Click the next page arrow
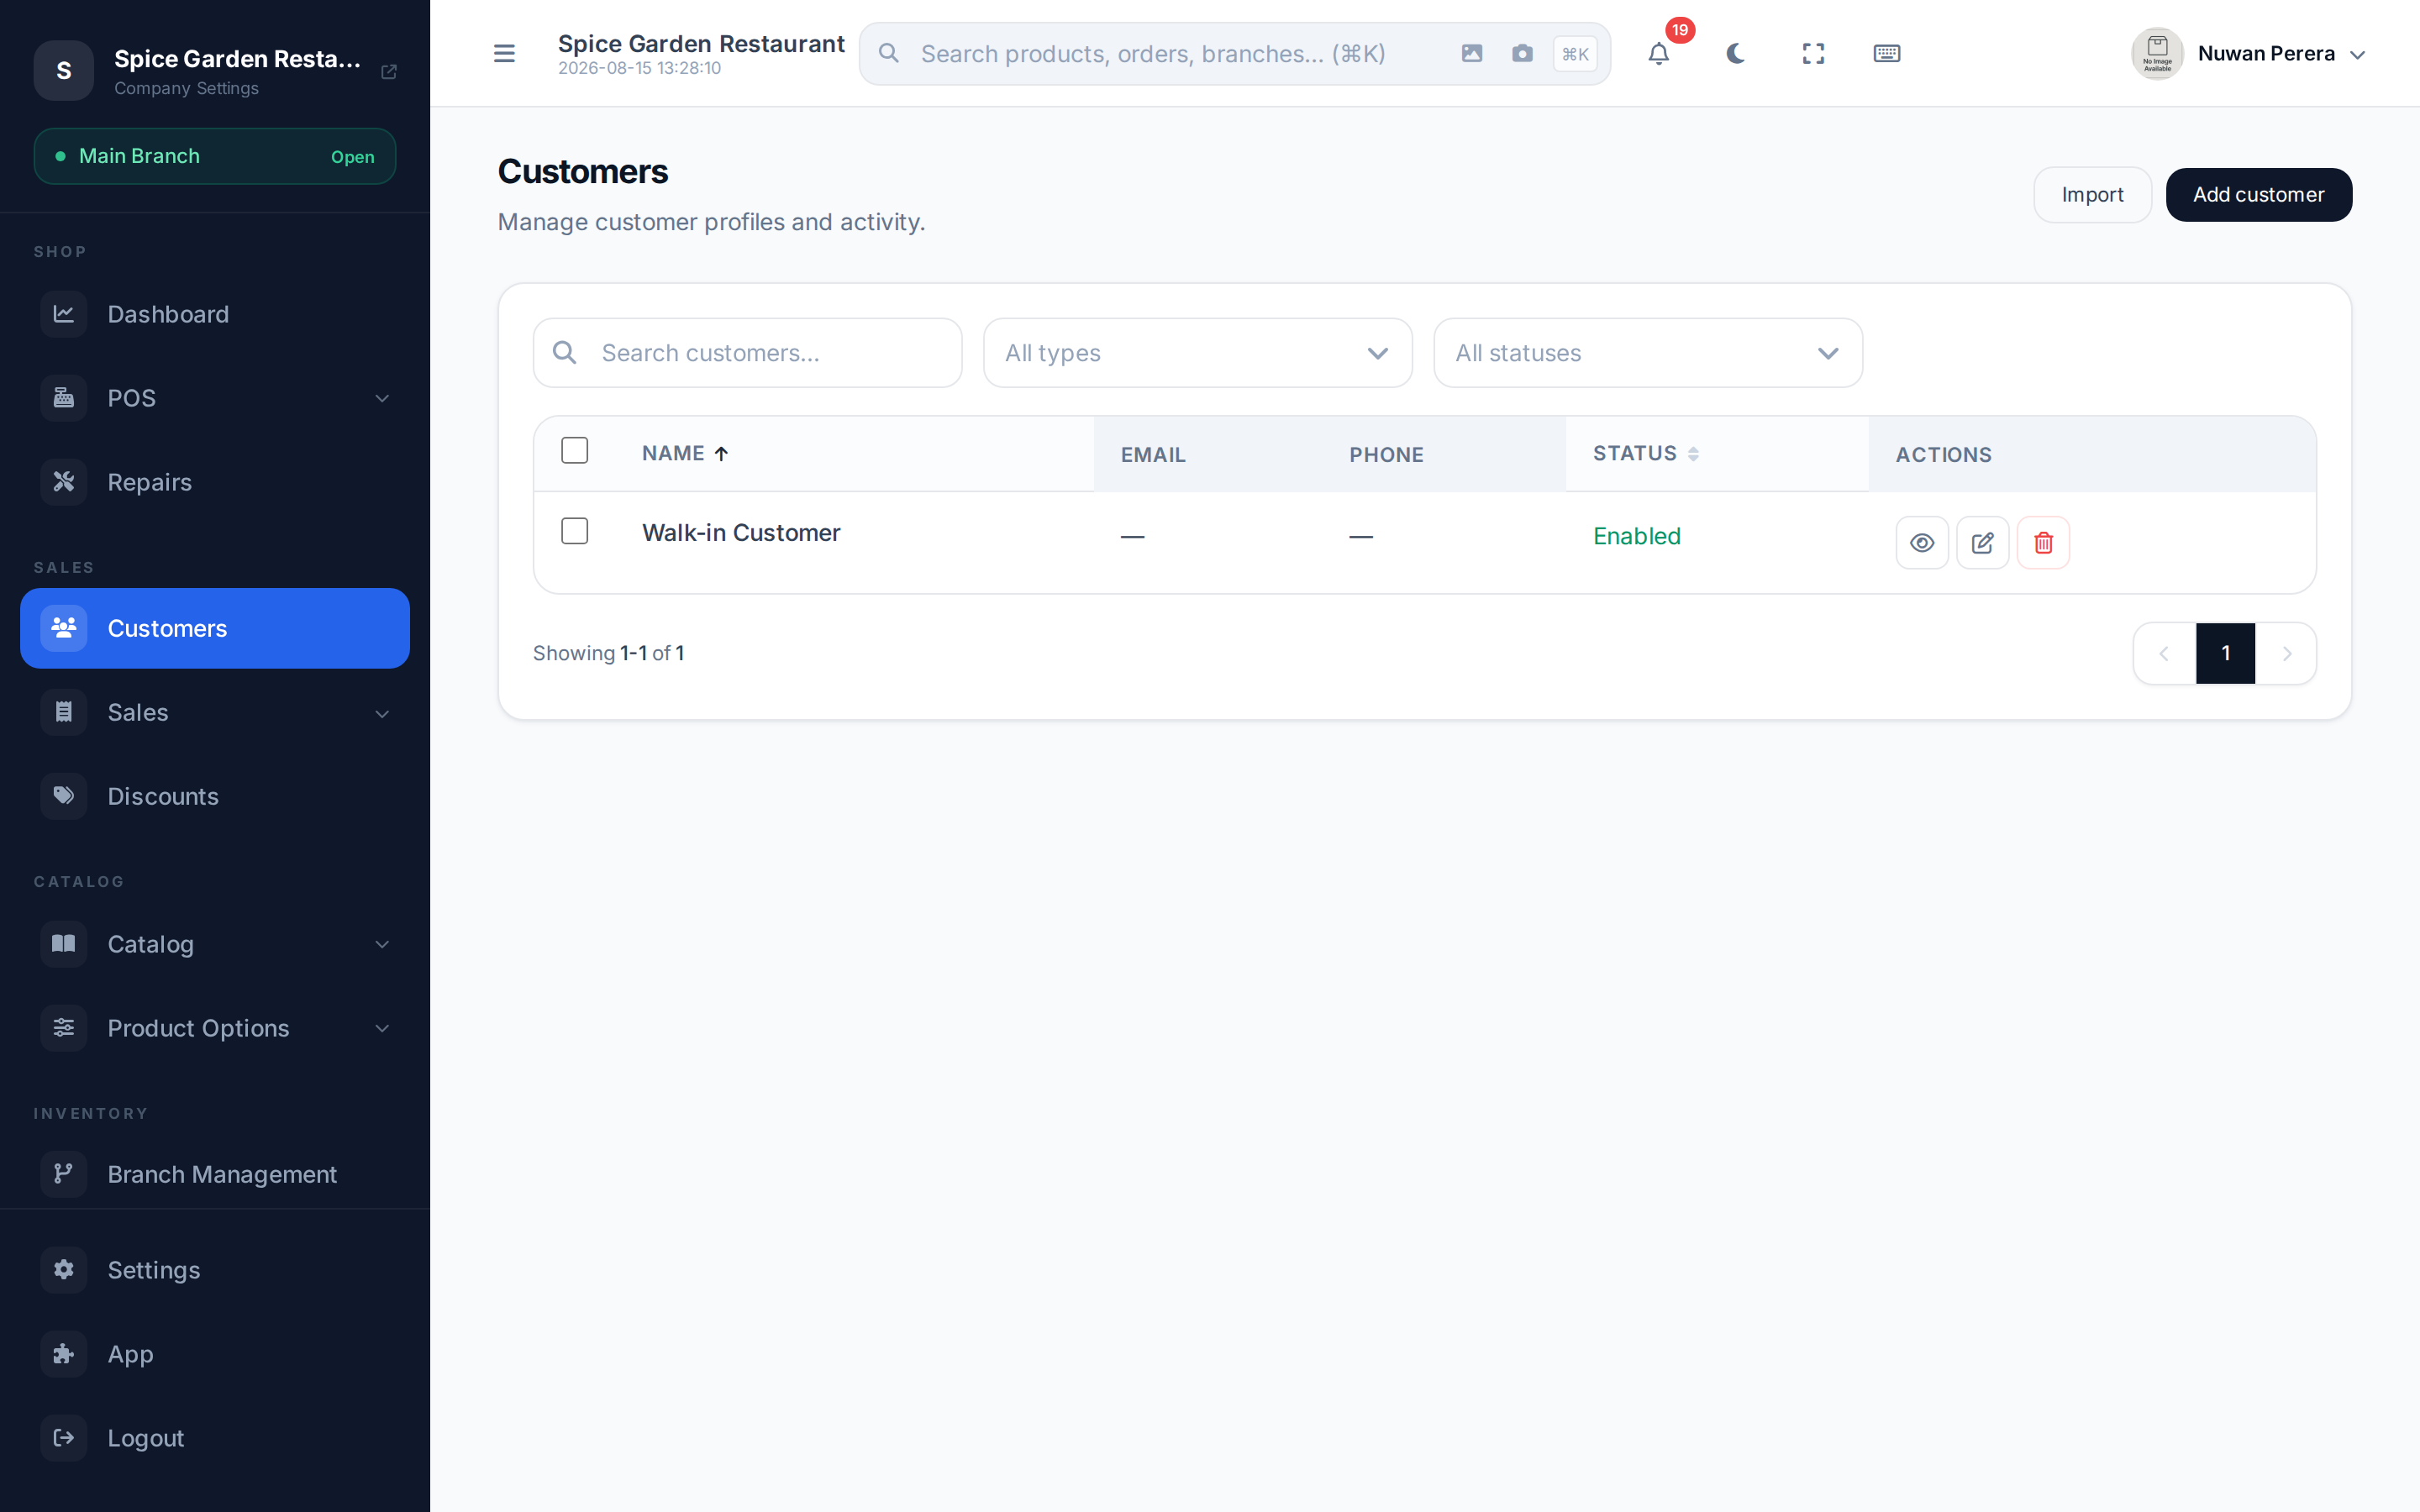This screenshot has height=1512, width=2420. (2286, 653)
